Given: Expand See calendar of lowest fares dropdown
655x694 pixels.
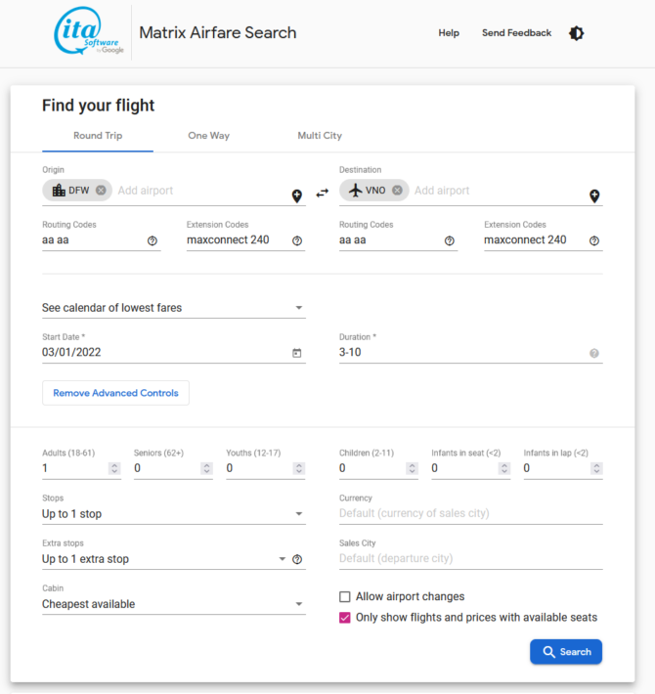Looking at the screenshot, I should [173, 308].
